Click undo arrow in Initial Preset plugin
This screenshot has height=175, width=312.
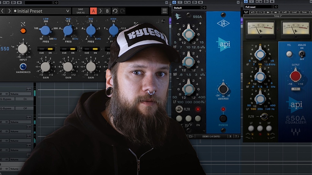[115, 11]
